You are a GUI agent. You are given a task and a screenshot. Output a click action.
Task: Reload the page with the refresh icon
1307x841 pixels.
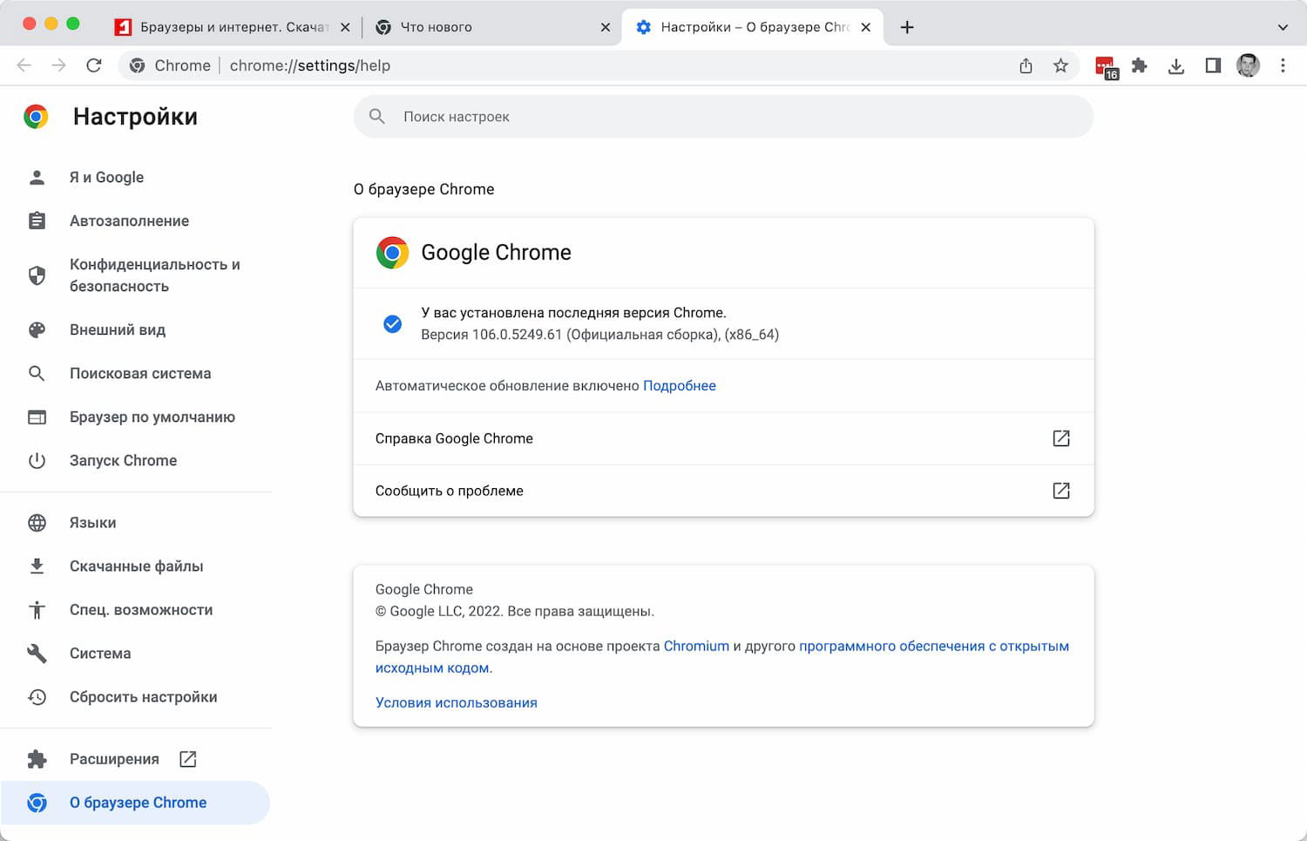pos(94,65)
